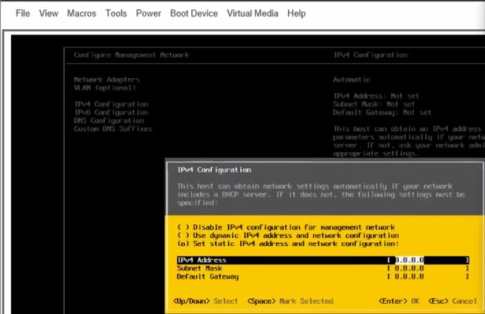Click the Default Gateway input field
The width and height of the screenshot is (485, 314).
click(428, 277)
